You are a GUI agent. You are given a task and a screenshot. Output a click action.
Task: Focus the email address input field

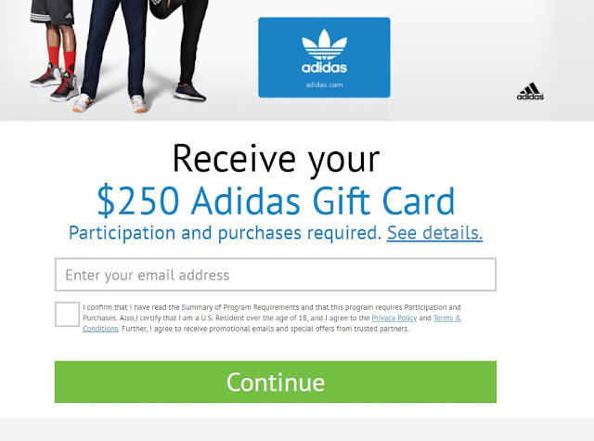click(x=276, y=275)
